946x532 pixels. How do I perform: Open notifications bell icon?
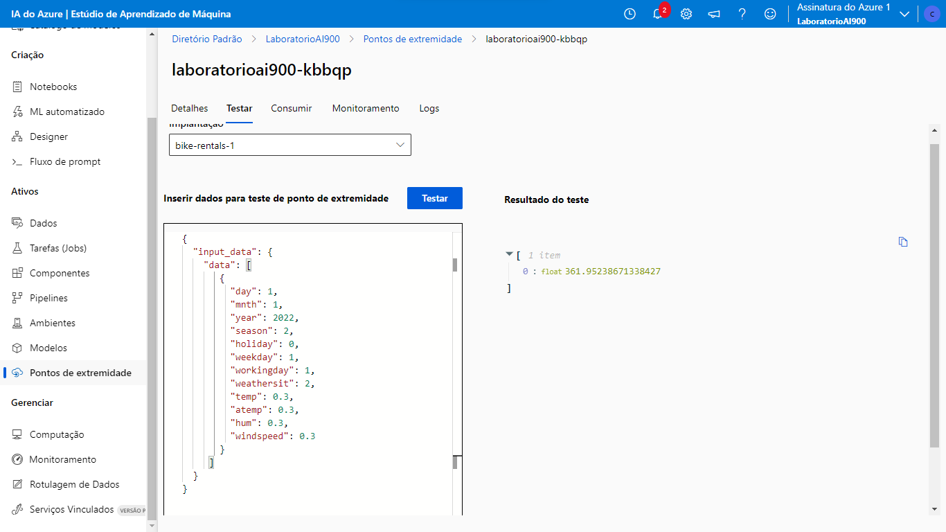658,14
